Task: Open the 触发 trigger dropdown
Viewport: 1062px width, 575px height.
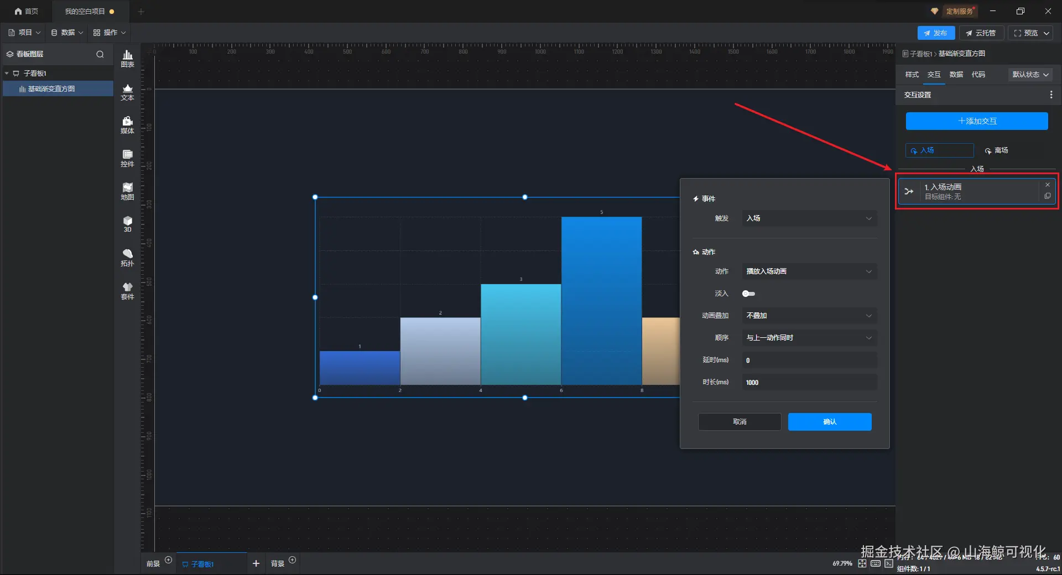Action: pos(809,218)
